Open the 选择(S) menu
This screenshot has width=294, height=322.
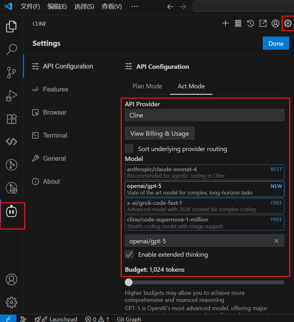(84, 7)
